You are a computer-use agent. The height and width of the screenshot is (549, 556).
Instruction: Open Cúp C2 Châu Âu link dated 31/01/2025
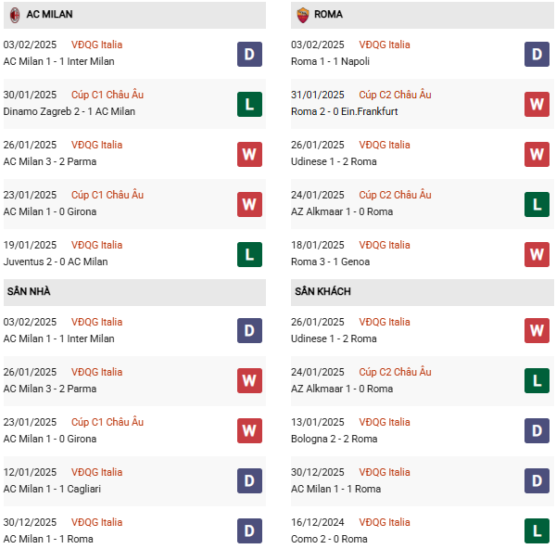pos(395,95)
